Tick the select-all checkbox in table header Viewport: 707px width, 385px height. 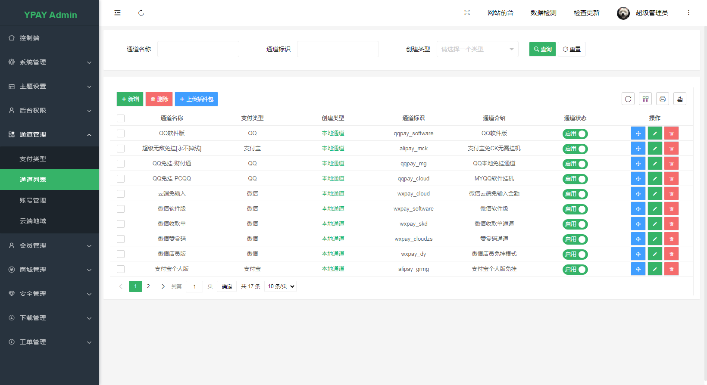(x=121, y=118)
